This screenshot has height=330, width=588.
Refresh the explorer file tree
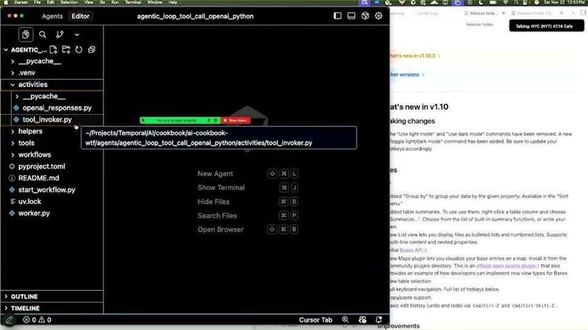[x=79, y=50]
